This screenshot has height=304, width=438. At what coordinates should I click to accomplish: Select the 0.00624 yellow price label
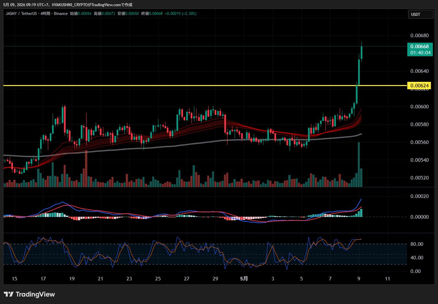coord(419,85)
